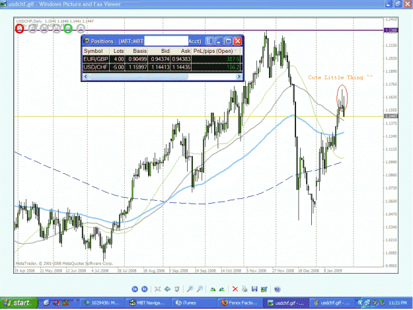Save a copy via Copy To icon
This screenshot has width=413, height=310.
254,289
